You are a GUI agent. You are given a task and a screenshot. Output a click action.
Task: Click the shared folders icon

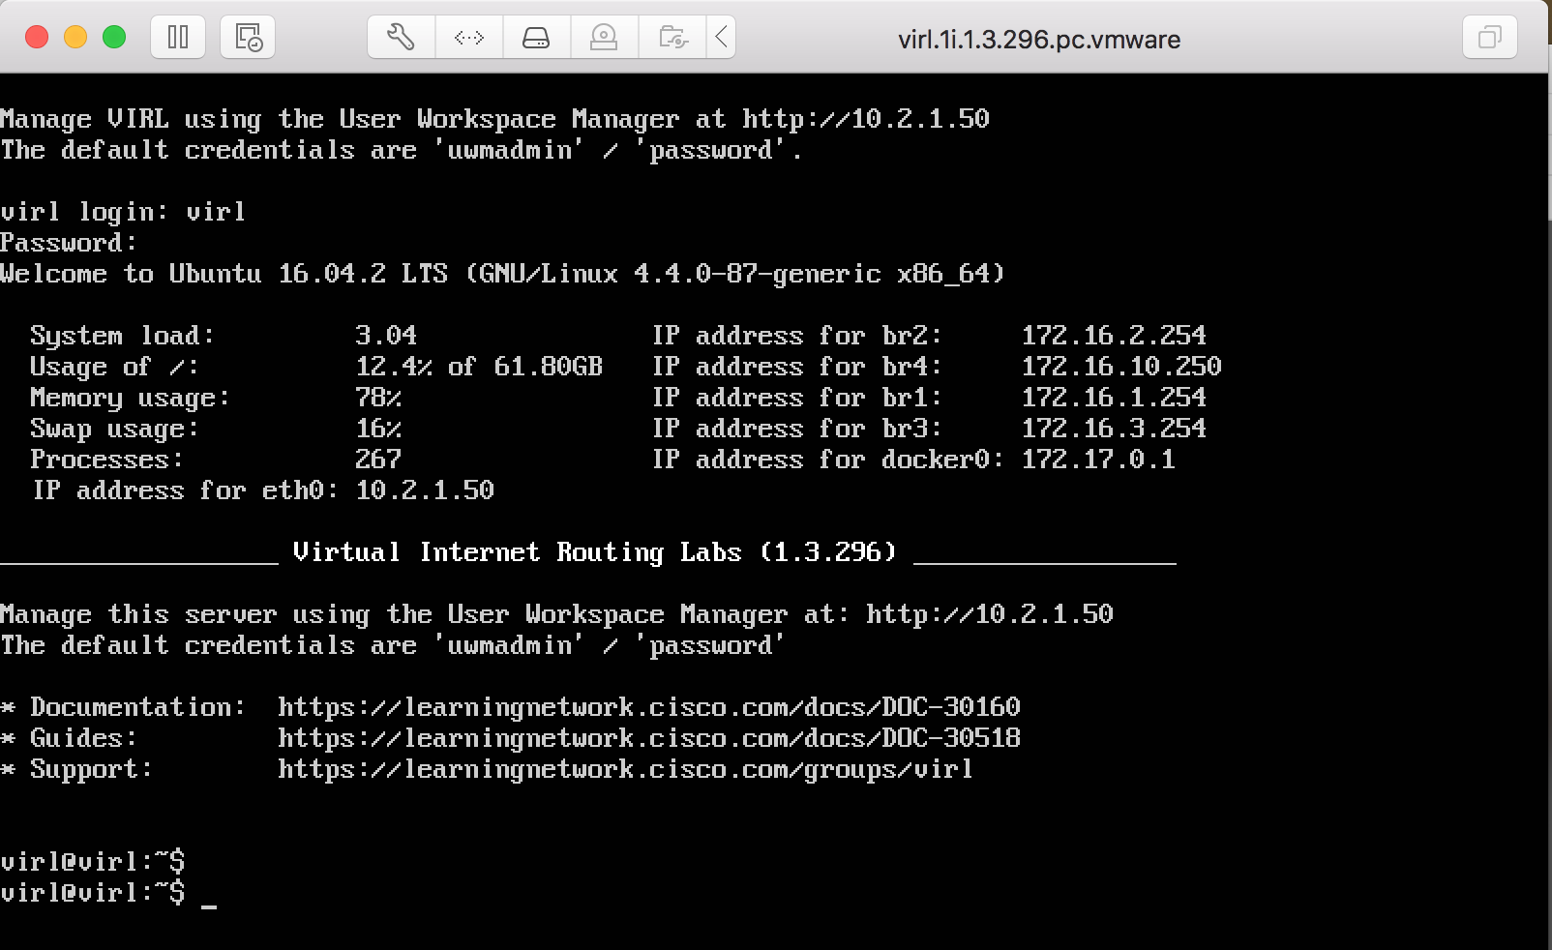(x=672, y=38)
